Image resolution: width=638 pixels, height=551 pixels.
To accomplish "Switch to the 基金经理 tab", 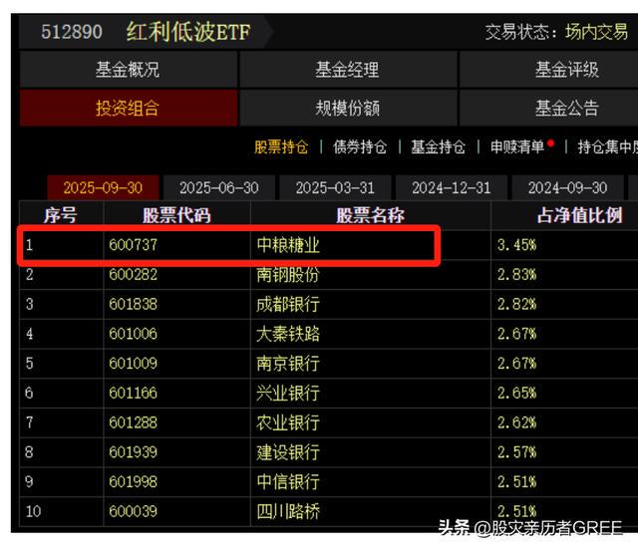I will tap(347, 70).
